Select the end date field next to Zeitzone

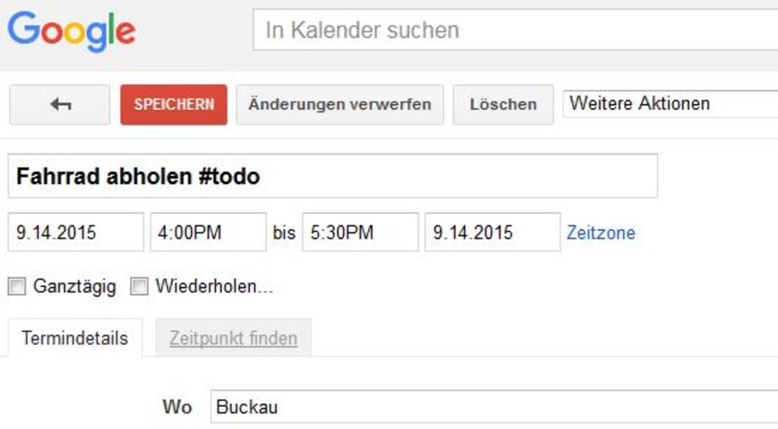click(x=492, y=233)
